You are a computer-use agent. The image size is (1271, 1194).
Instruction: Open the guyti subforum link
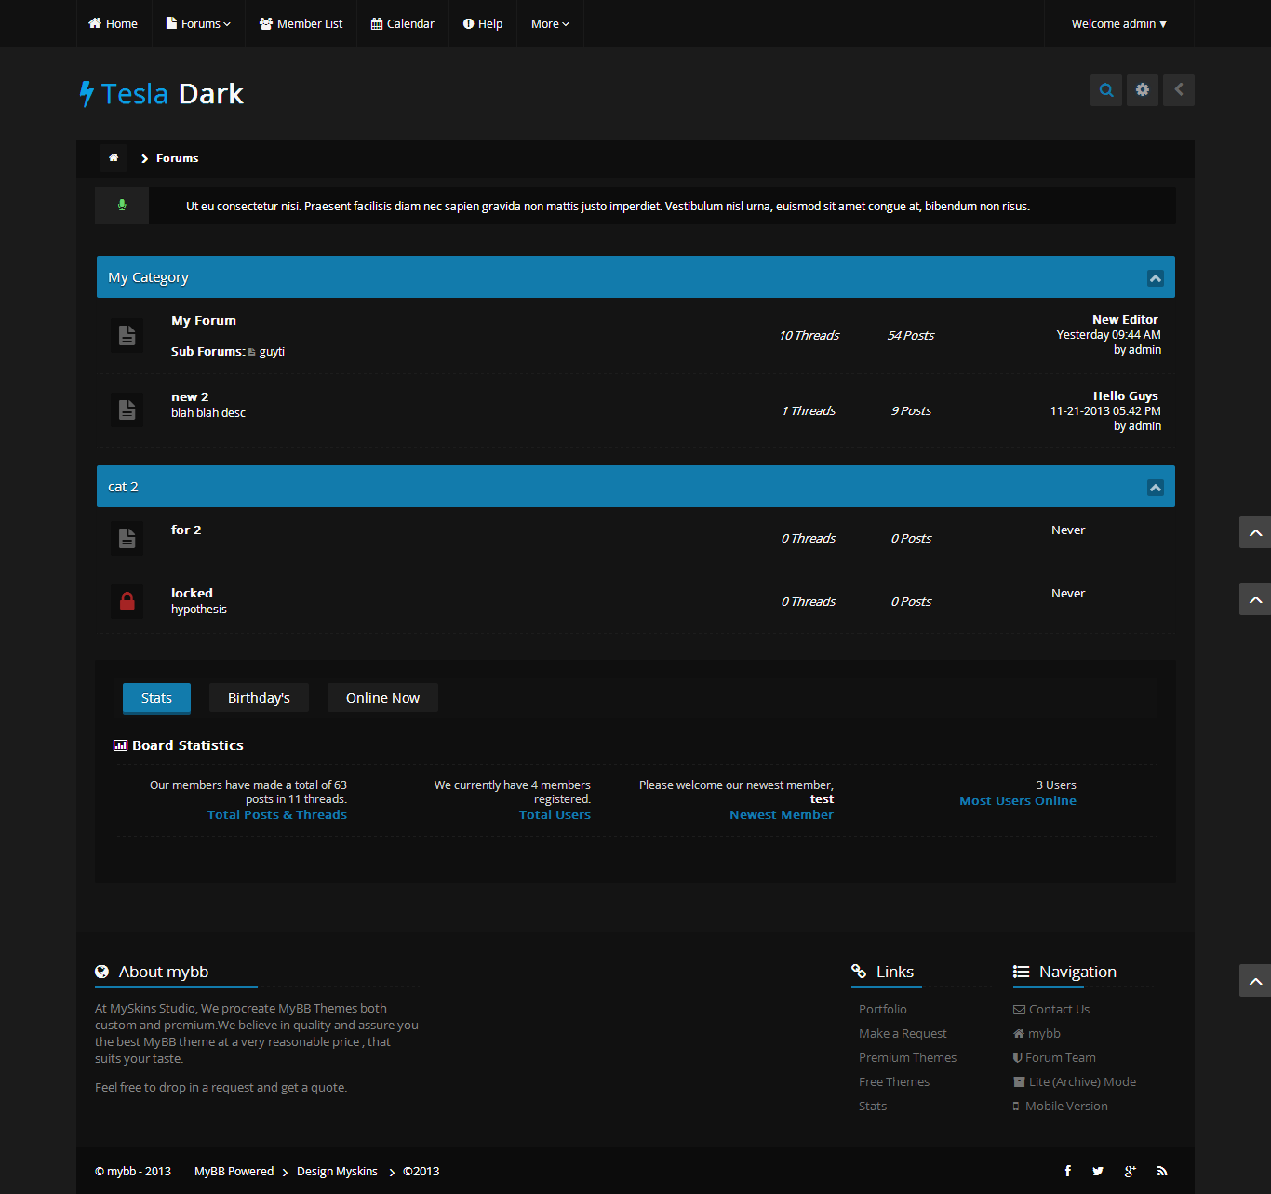click(272, 352)
